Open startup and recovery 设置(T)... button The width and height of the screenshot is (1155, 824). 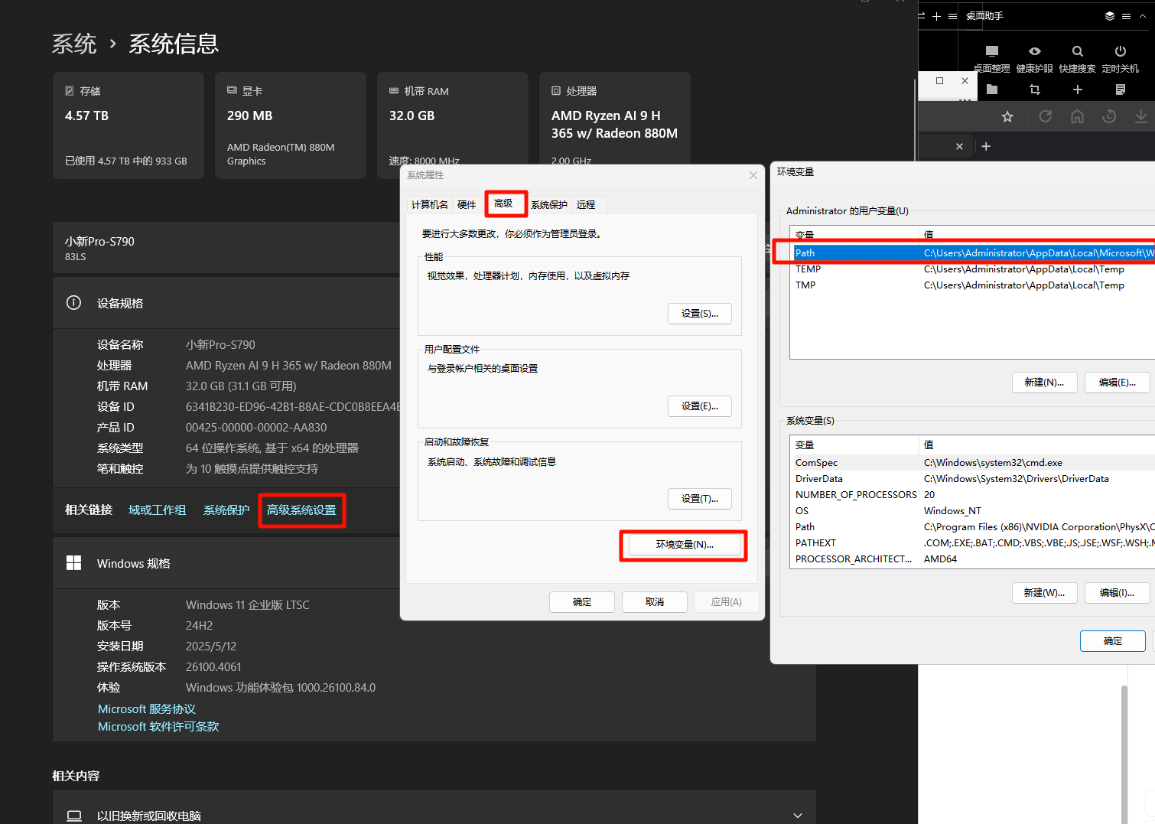click(700, 499)
